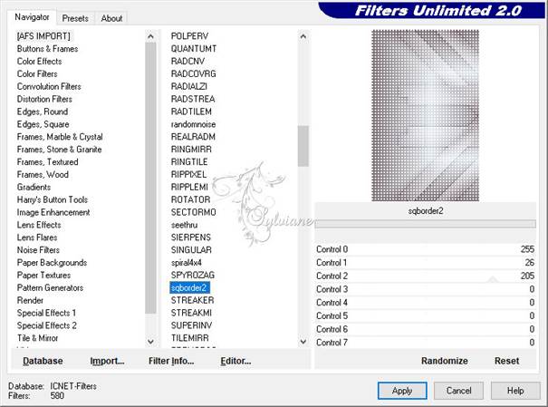Image resolution: width=548 pixels, height=407 pixels.
Task: Select the Gradients category
Action: tap(34, 187)
